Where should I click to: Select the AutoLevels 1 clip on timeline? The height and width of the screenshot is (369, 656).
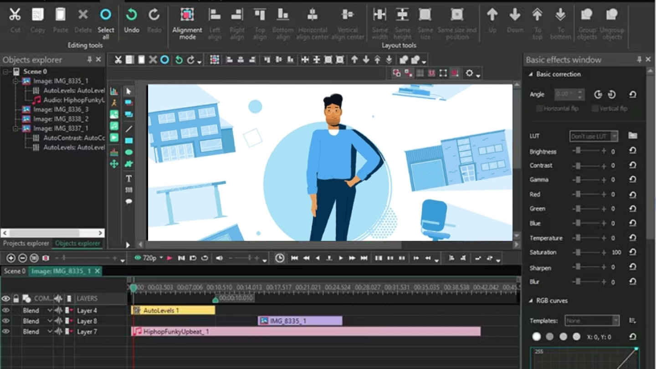(x=173, y=310)
